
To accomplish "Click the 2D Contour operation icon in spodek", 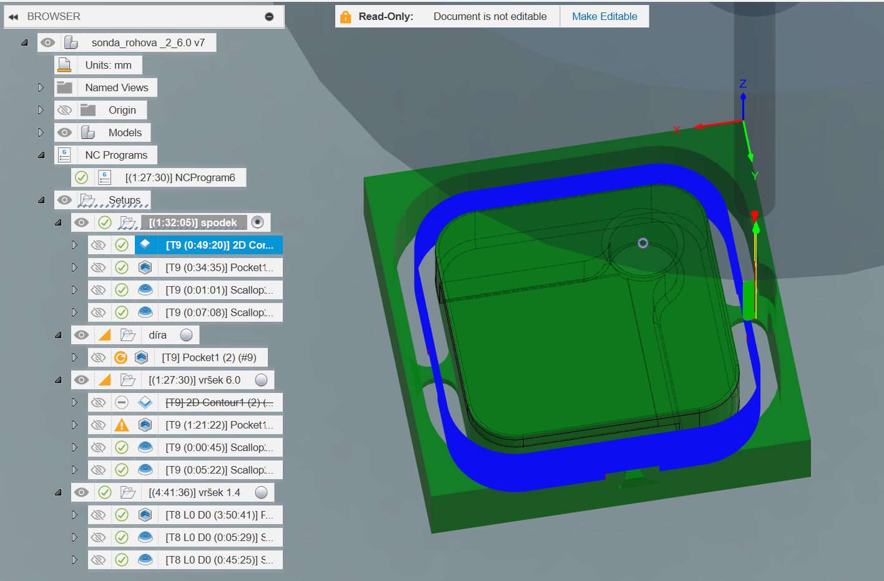I will tap(145, 245).
